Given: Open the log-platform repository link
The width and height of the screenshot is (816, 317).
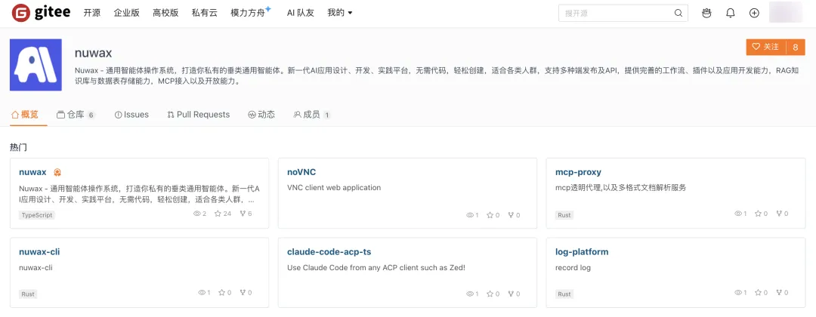Looking at the screenshot, I should click(582, 251).
